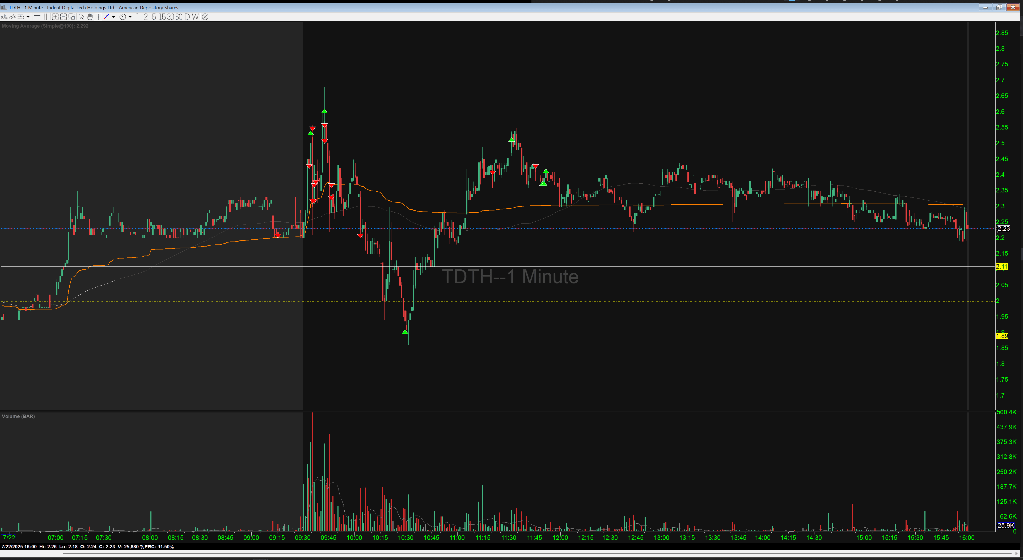The image size is (1023, 560).
Task: Select the arrow pointer tool
Action: point(81,17)
